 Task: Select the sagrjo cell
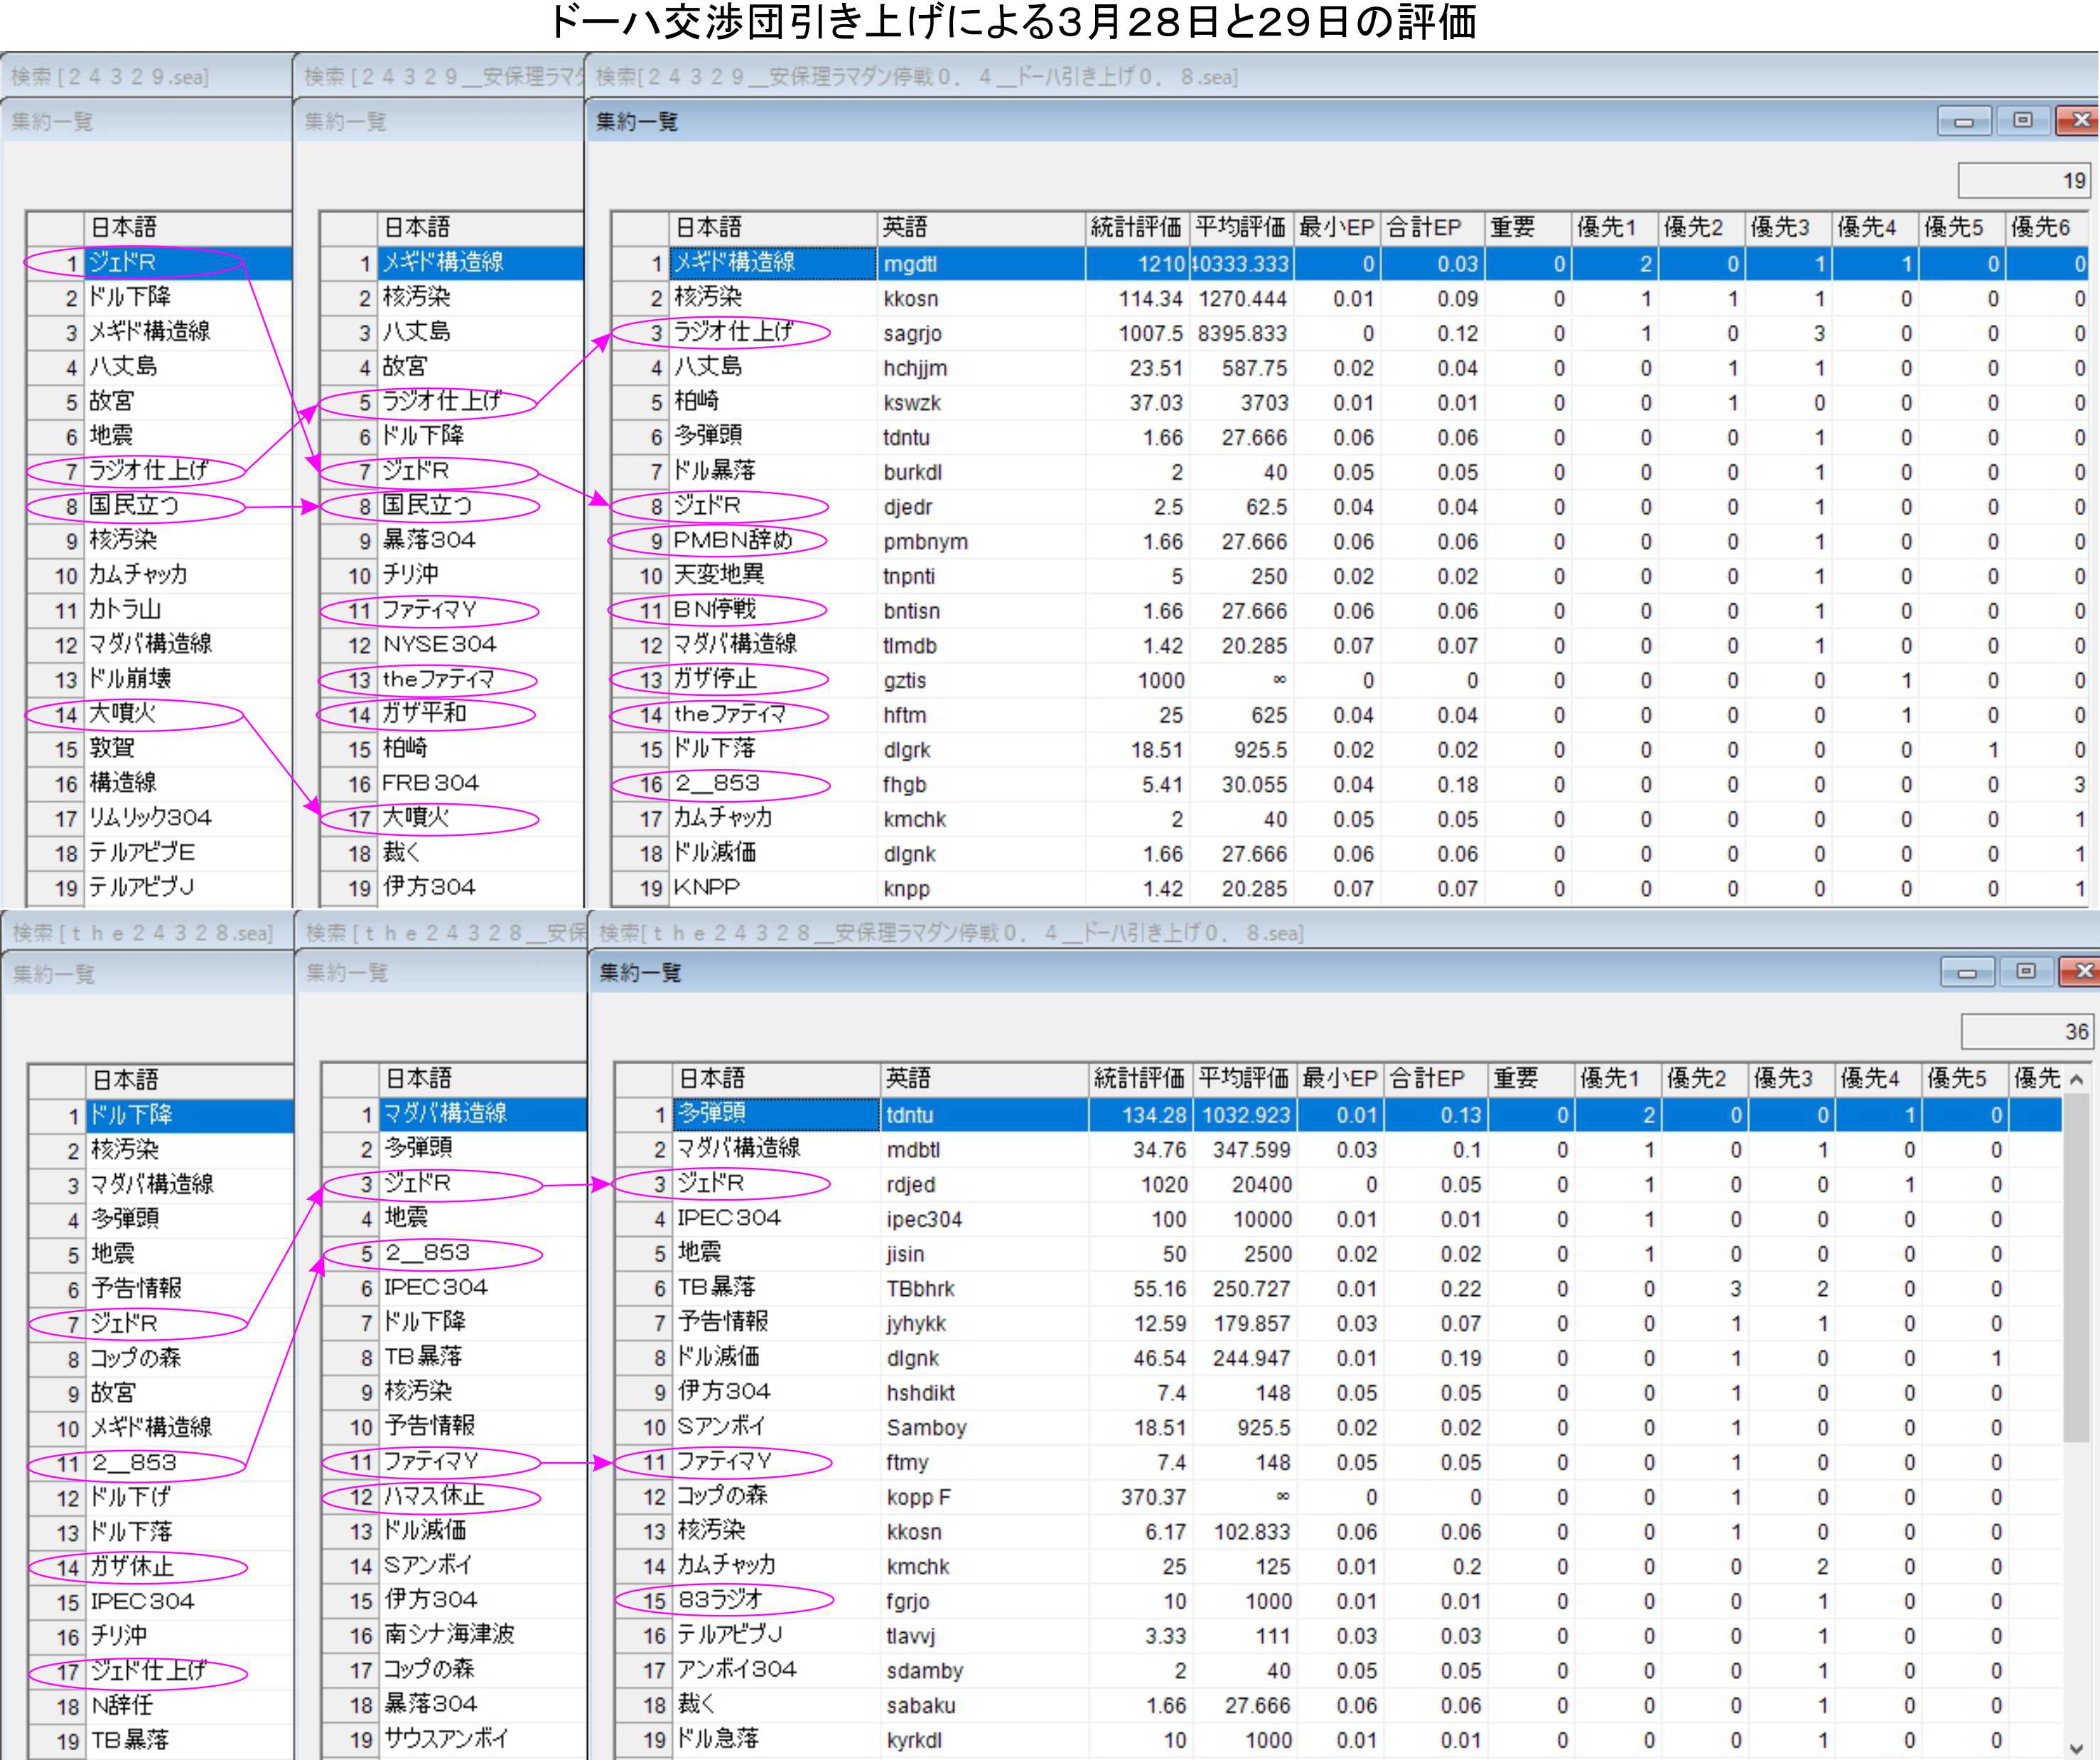(981, 333)
